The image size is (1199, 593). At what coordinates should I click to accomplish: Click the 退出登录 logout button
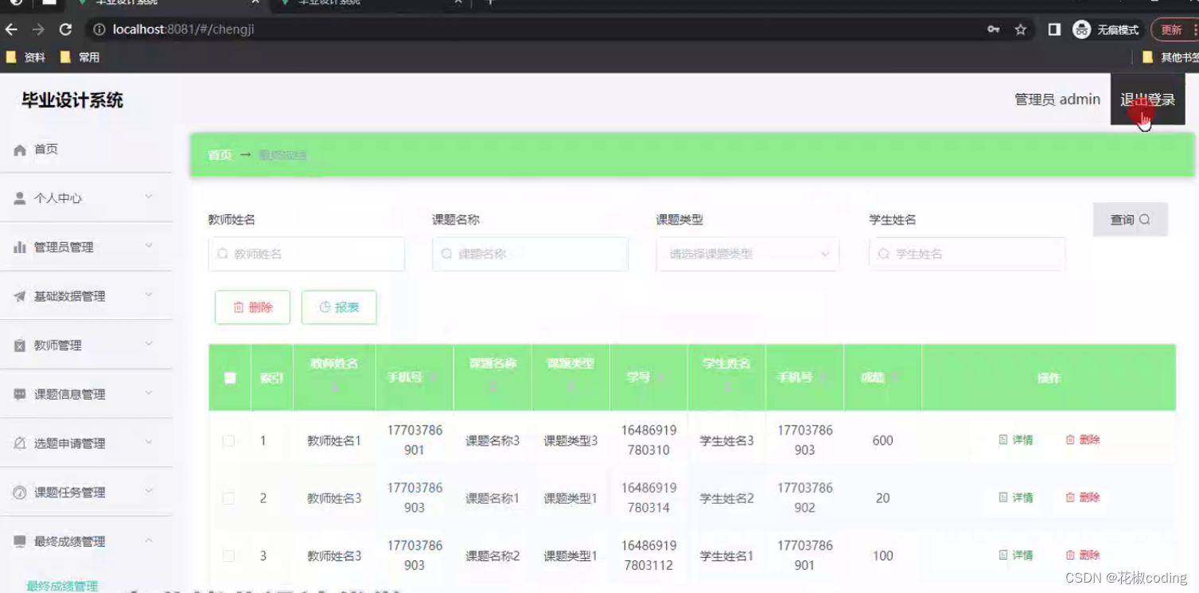(1146, 99)
